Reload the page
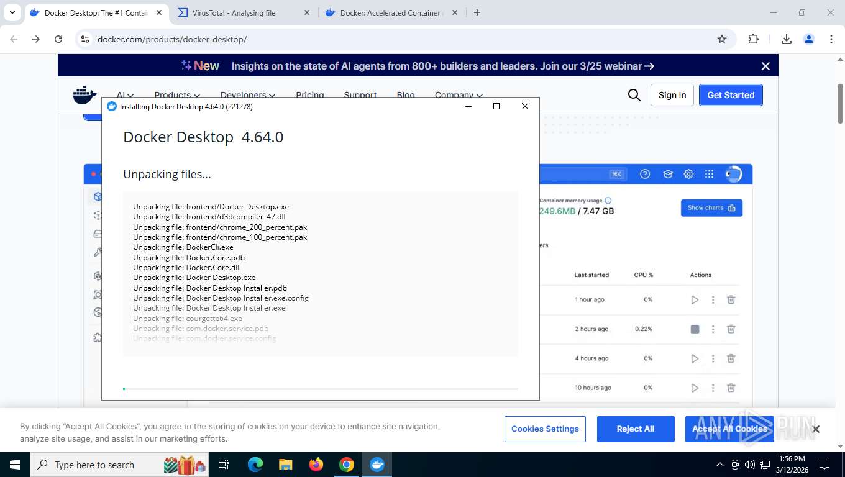 coord(58,39)
